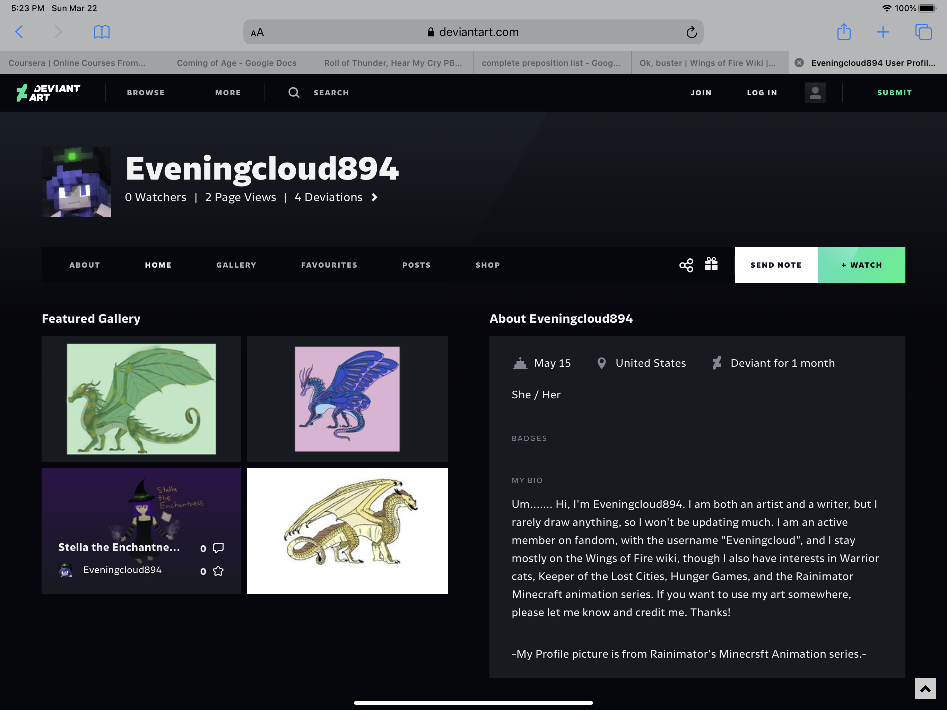The width and height of the screenshot is (947, 710).
Task: Switch to the Gallery profile tab
Action: tap(236, 265)
